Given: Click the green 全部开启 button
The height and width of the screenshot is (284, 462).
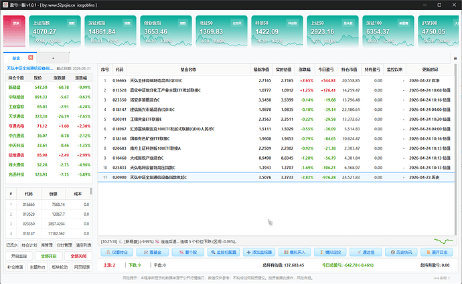Looking at the screenshot, I should tap(49, 256).
